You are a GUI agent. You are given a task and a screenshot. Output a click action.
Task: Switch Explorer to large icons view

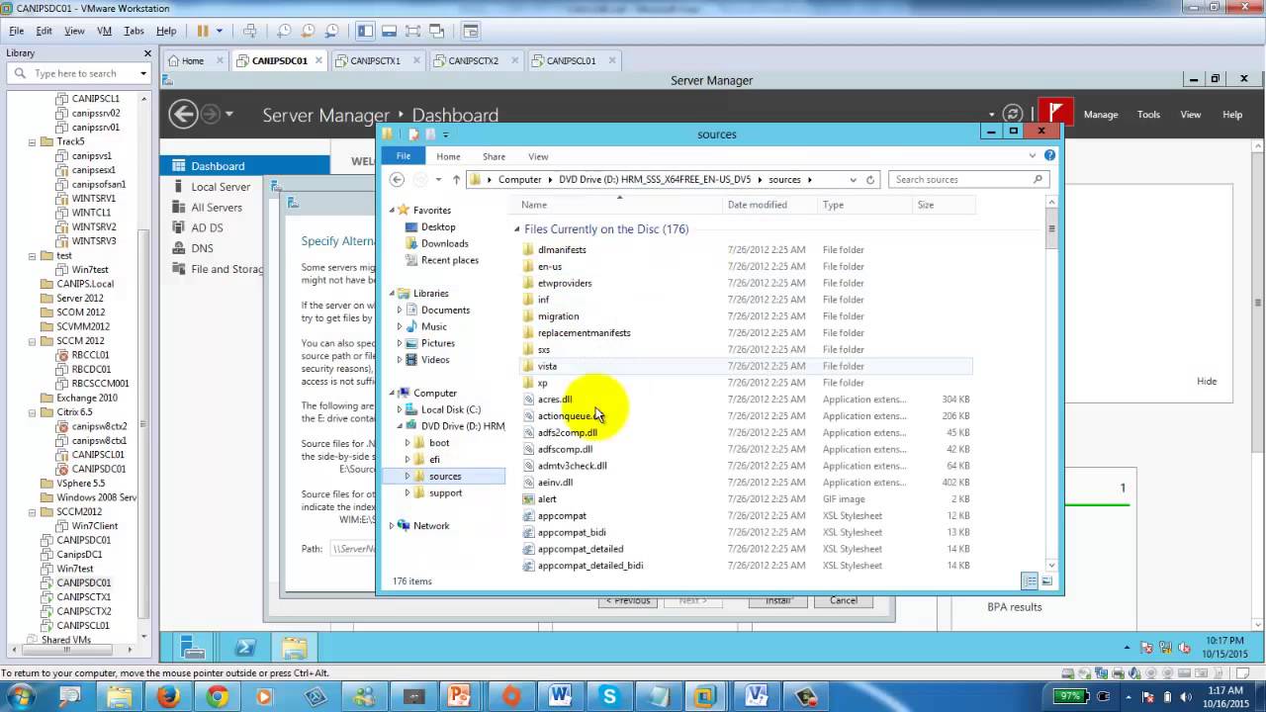pyautogui.click(x=1046, y=581)
